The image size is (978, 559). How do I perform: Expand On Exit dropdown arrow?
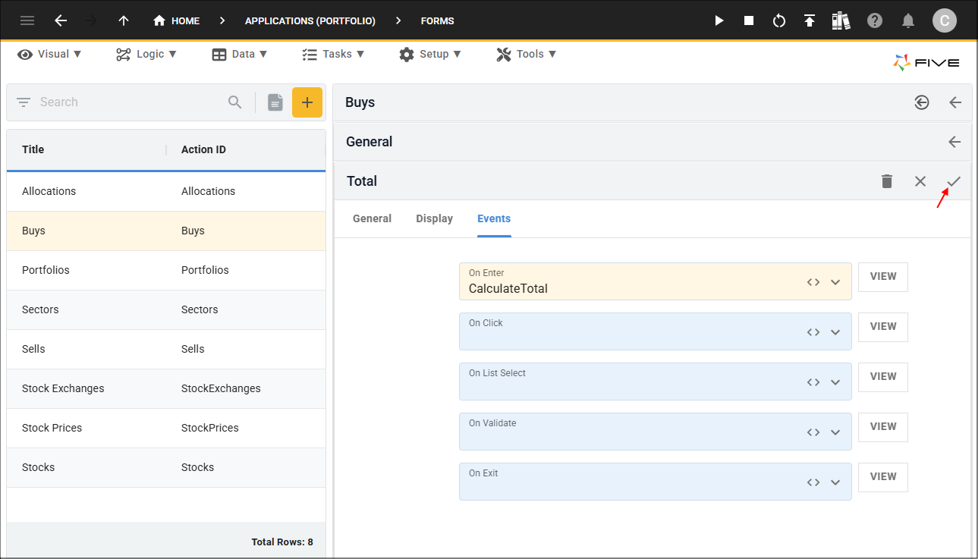click(x=835, y=482)
